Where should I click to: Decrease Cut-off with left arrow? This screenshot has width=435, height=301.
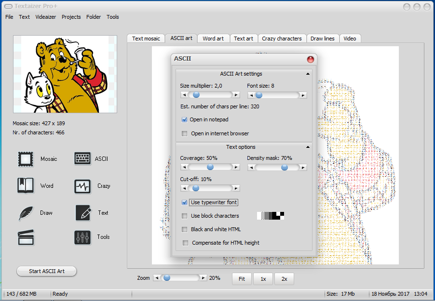[184, 188]
